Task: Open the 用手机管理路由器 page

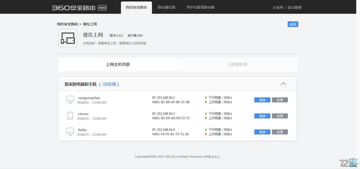Action: coord(200,7)
